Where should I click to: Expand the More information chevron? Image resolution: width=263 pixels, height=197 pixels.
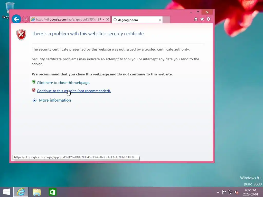click(34, 100)
